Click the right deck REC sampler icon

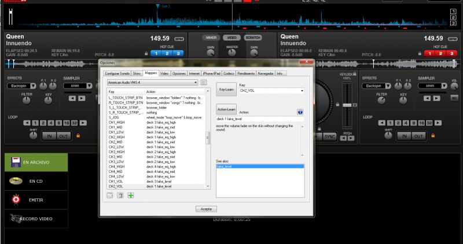point(454,97)
